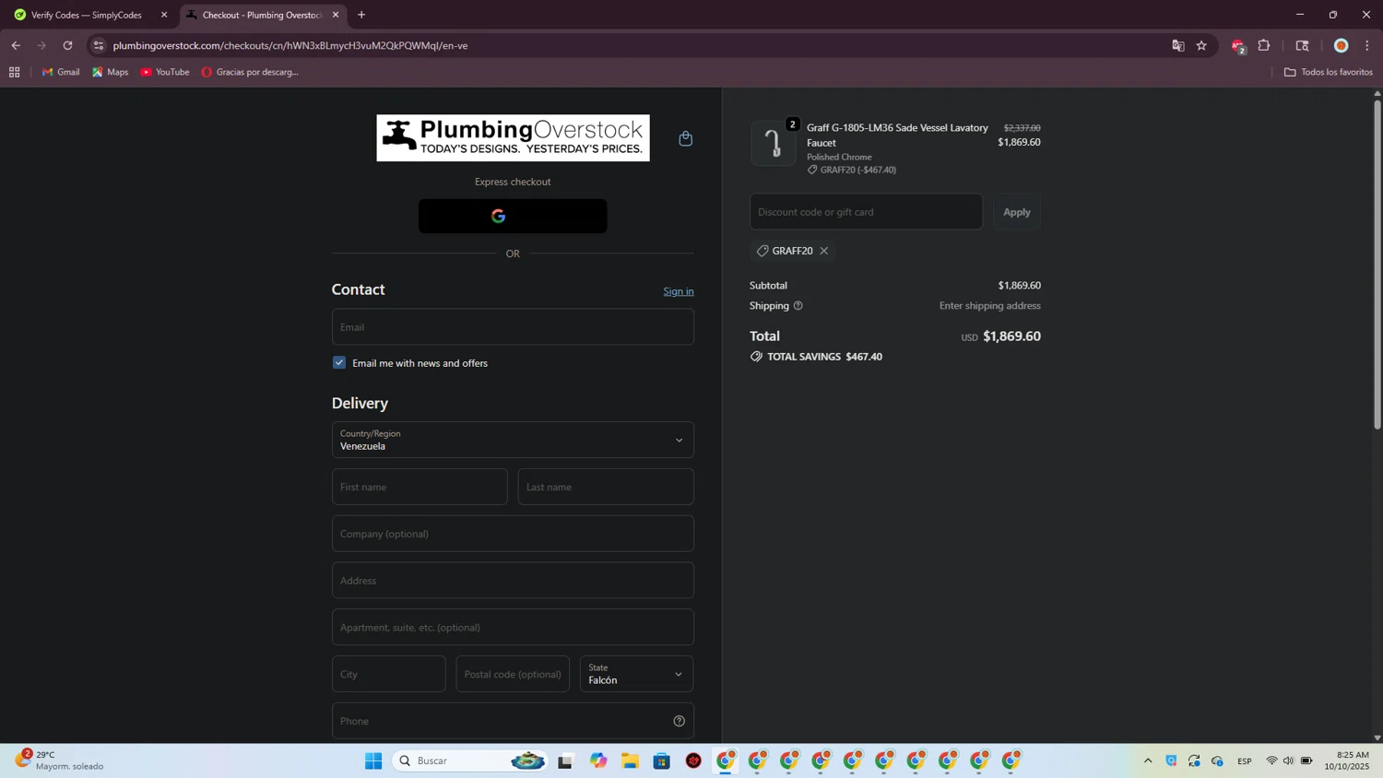The width and height of the screenshot is (1383, 778).
Task: Open the Copilot taskbar icon
Action: pyautogui.click(x=598, y=760)
